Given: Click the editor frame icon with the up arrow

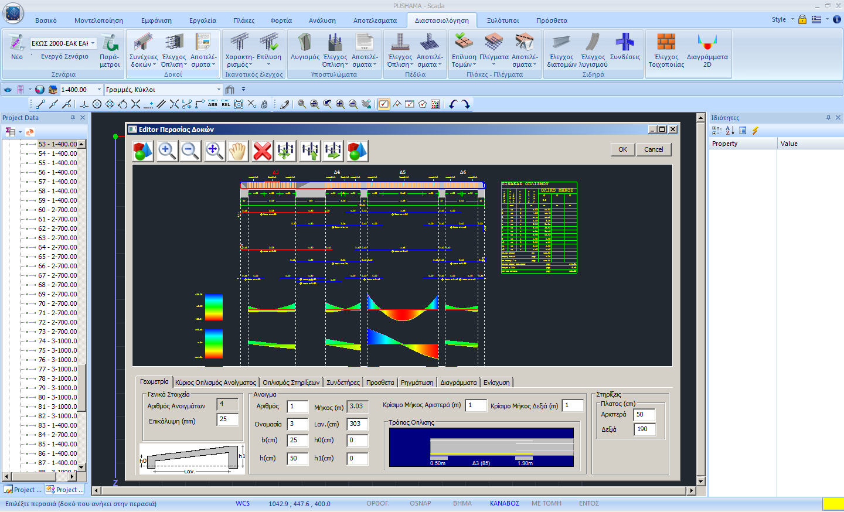Looking at the screenshot, I should [x=310, y=151].
